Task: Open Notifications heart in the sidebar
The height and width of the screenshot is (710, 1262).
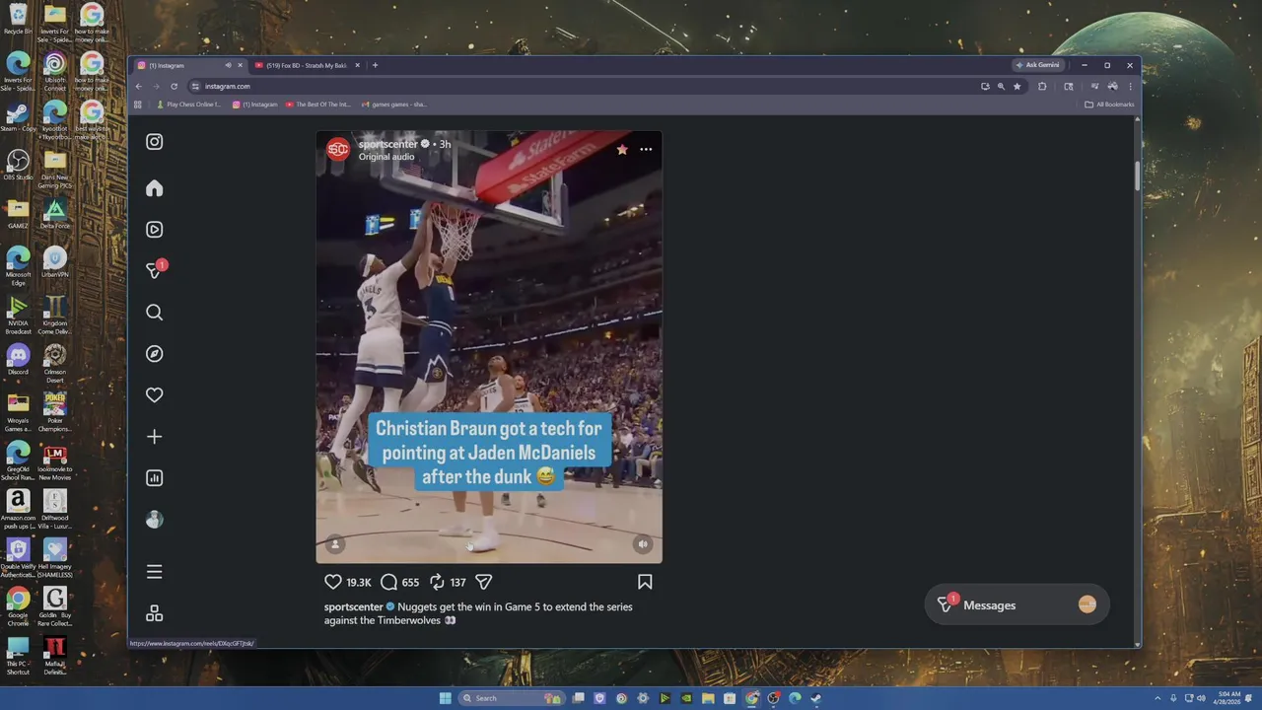Action: (x=155, y=395)
